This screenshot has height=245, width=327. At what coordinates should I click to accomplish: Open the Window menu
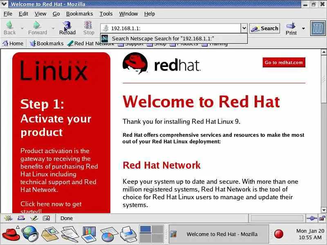(x=128, y=14)
